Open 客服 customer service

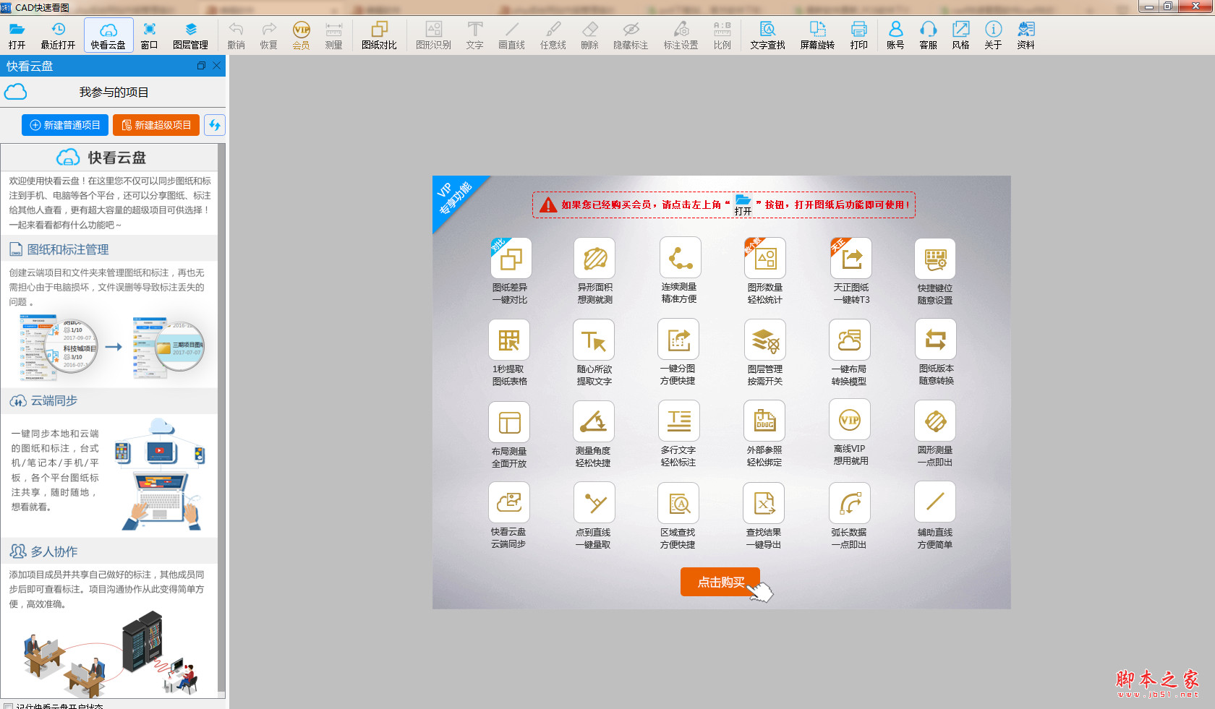coord(928,35)
